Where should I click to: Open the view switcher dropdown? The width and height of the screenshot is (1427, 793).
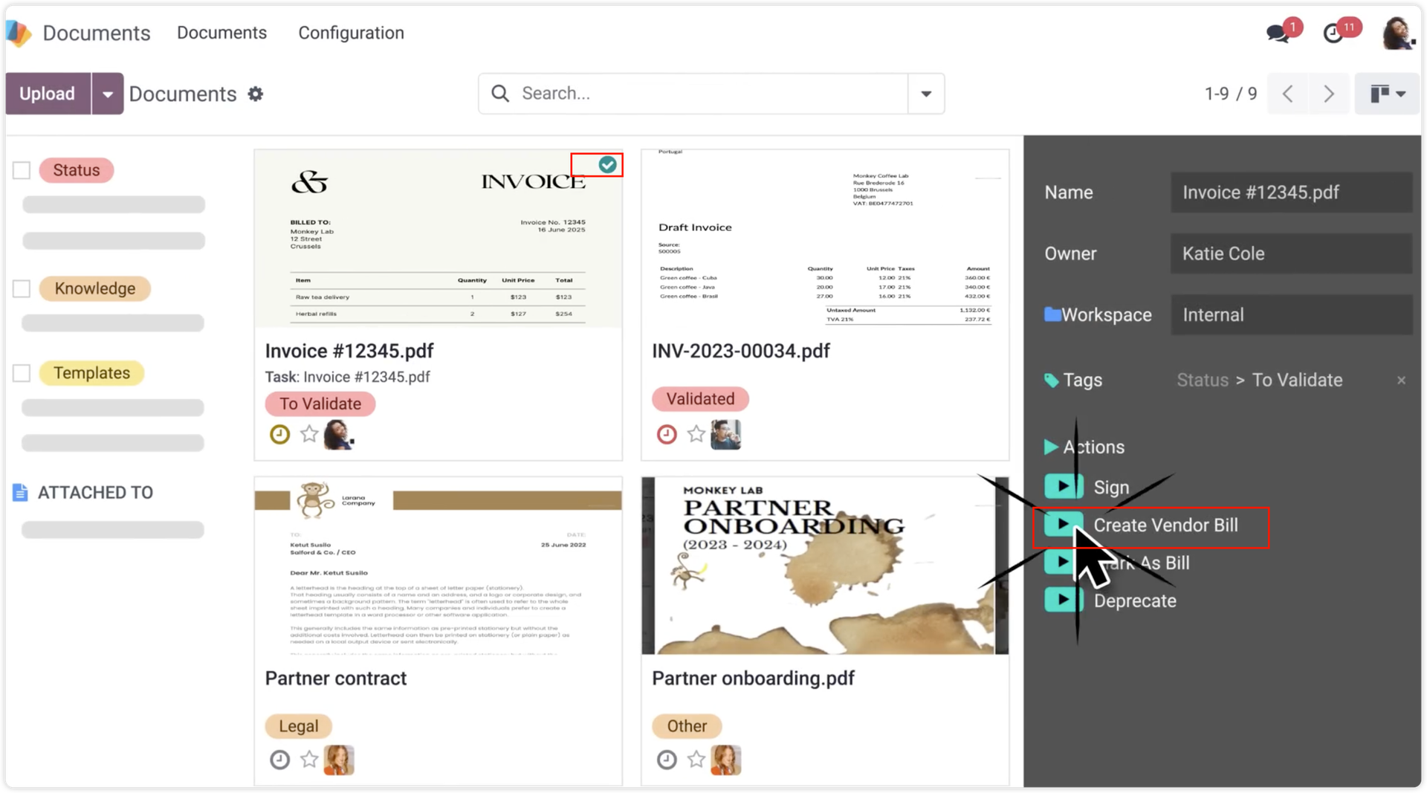point(1387,94)
